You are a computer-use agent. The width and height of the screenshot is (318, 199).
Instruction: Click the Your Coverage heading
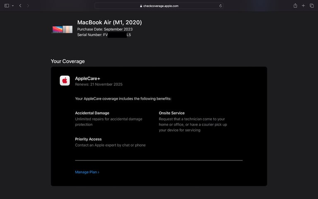(x=68, y=61)
